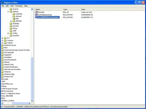Click the Outlook folder icon
Viewport: 146px width, 109px height.
tap(5, 43)
